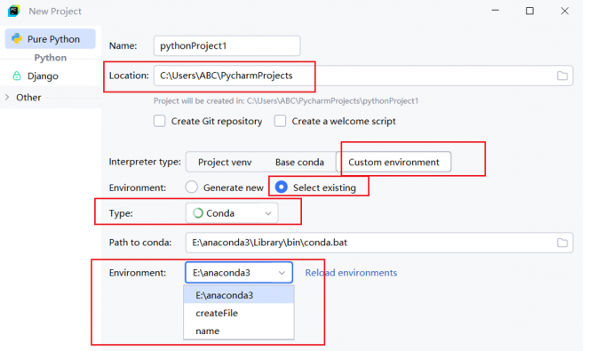Click the Conda ring icon in Type dropdown

point(198,213)
